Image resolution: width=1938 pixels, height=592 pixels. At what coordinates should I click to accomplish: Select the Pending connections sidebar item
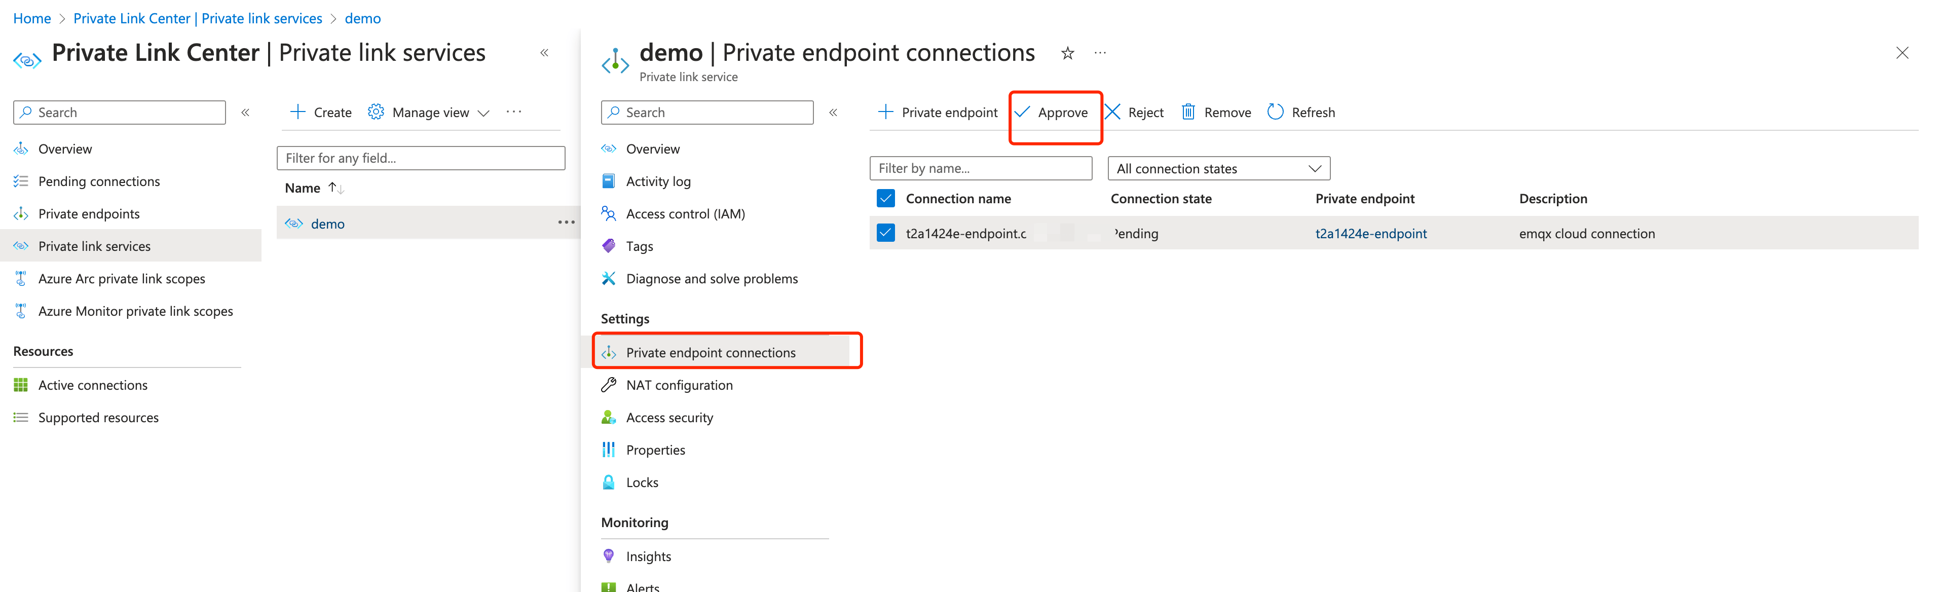click(98, 180)
